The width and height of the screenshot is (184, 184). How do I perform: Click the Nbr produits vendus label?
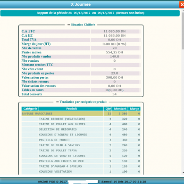pos(36,56)
